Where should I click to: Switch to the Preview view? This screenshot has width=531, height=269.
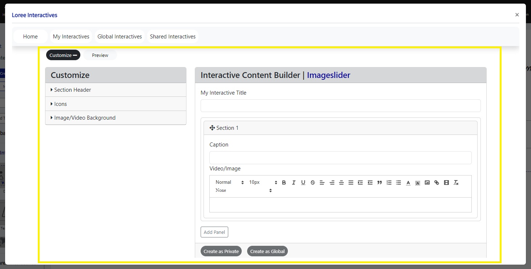tap(100, 55)
